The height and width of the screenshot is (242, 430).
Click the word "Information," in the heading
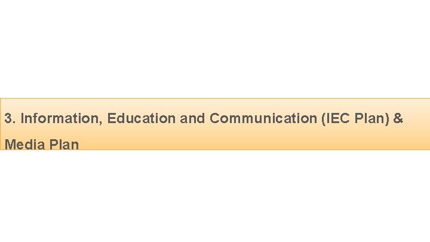[x=62, y=118]
